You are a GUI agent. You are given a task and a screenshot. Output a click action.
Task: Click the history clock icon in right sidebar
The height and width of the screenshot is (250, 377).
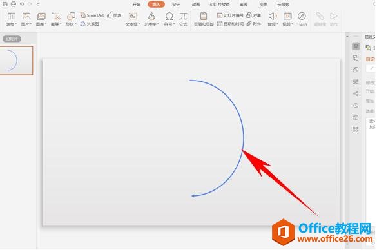tap(356, 106)
